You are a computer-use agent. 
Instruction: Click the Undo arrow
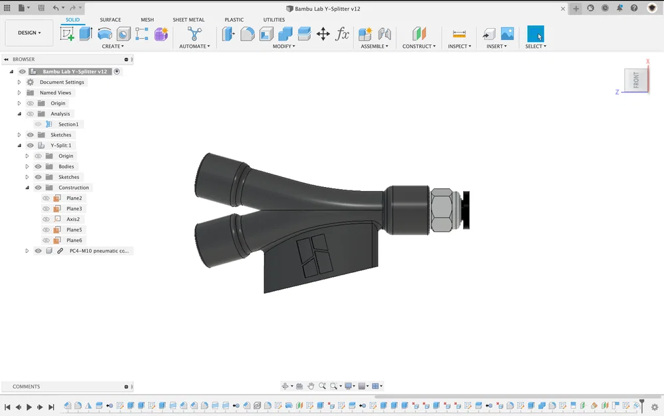(56, 8)
